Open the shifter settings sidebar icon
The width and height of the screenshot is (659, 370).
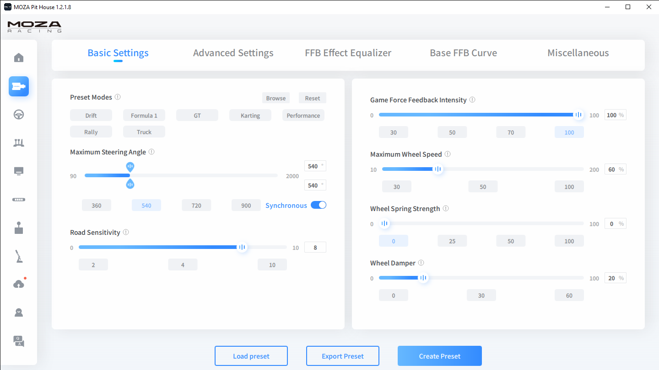[19, 227]
